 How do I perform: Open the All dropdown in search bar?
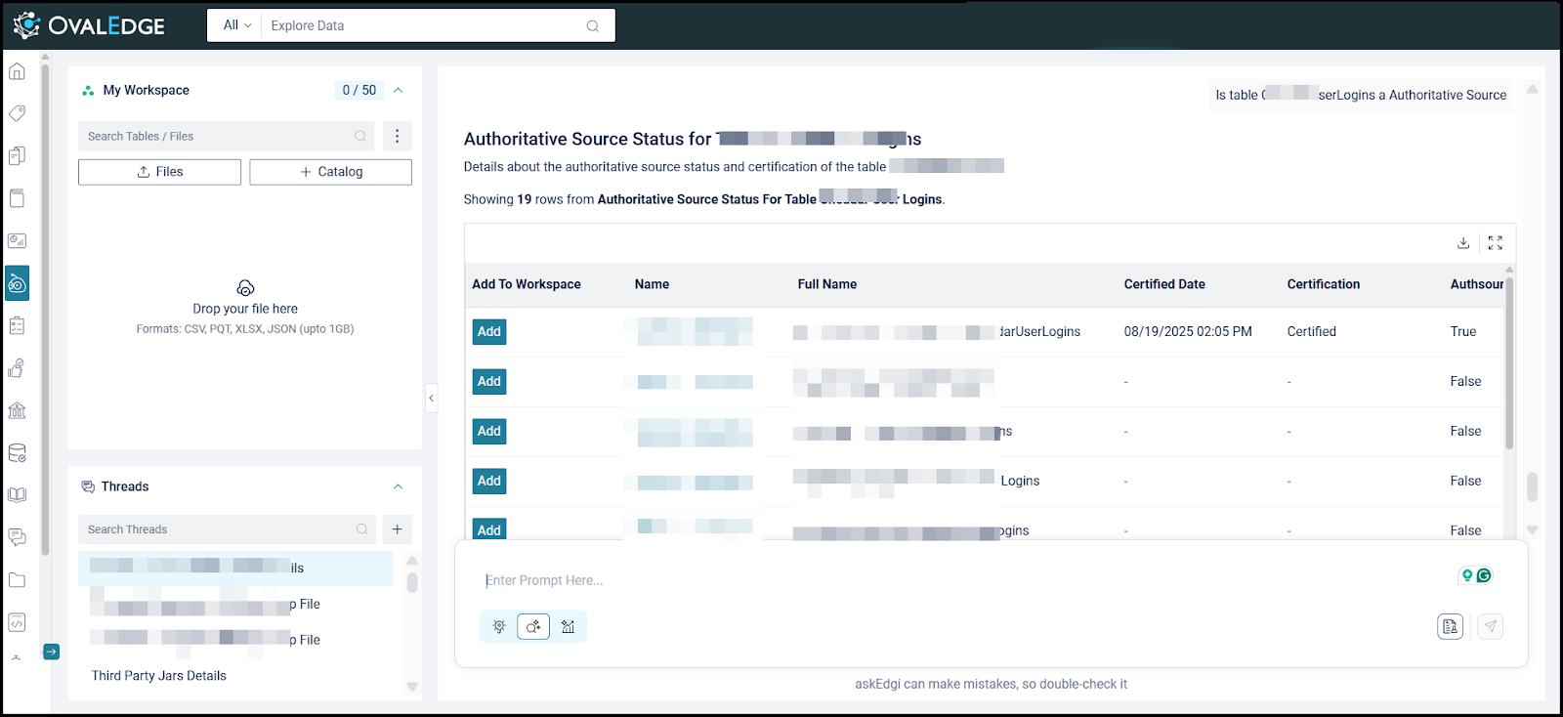point(236,25)
